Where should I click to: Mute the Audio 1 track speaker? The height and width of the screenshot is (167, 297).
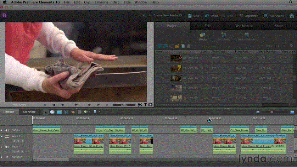click(7, 147)
